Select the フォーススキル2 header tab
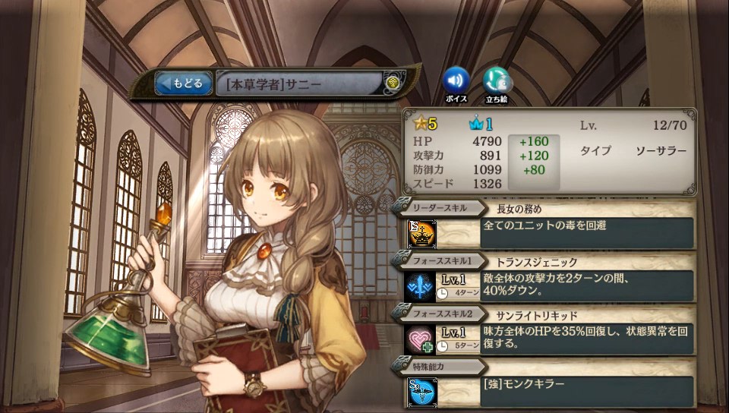 440,314
